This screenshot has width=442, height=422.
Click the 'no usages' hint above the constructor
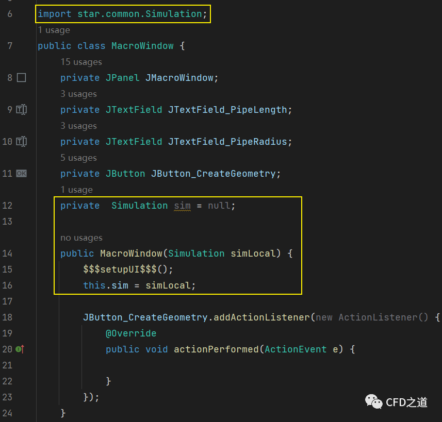tap(81, 238)
